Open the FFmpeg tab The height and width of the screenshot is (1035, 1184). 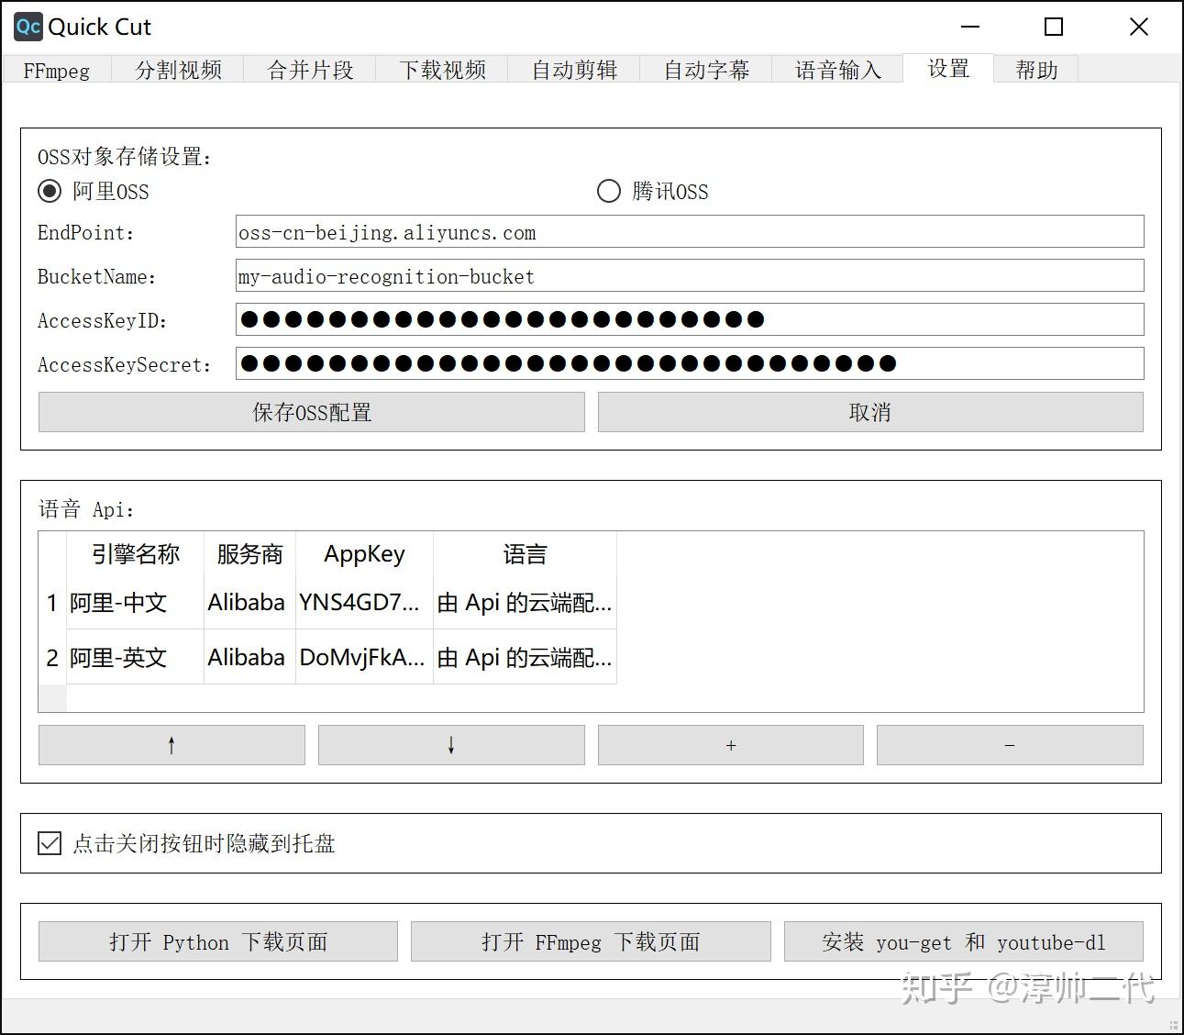pos(57,69)
